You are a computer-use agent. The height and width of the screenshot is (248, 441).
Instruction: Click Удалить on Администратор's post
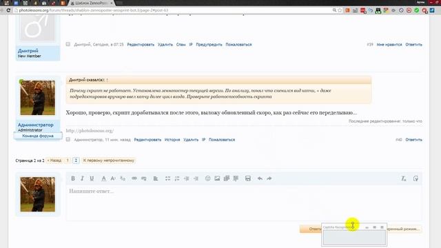(x=191, y=140)
